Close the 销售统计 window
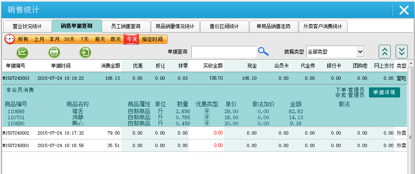The width and height of the screenshot is (415, 174). pos(404,10)
